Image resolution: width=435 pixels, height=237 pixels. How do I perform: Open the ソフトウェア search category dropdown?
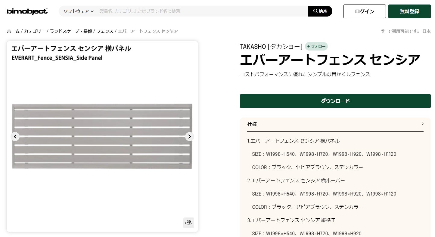click(x=78, y=11)
